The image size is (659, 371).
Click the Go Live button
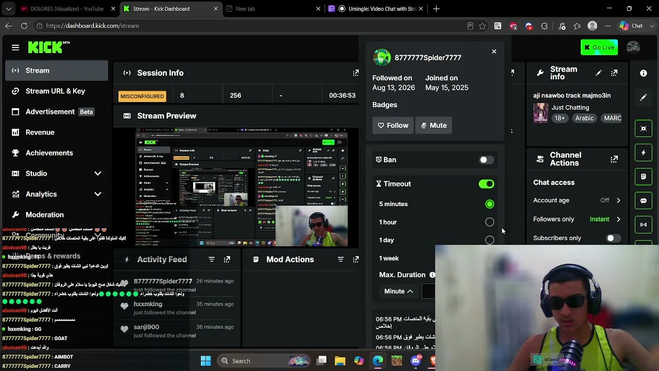click(599, 47)
